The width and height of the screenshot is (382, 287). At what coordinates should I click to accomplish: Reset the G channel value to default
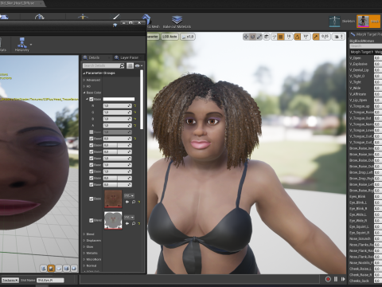tap(135, 112)
